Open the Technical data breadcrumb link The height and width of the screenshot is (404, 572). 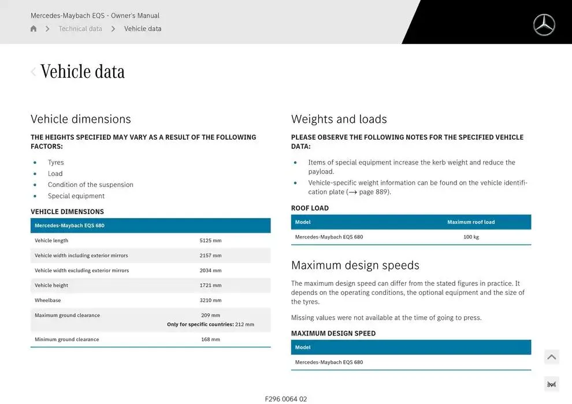[80, 29]
